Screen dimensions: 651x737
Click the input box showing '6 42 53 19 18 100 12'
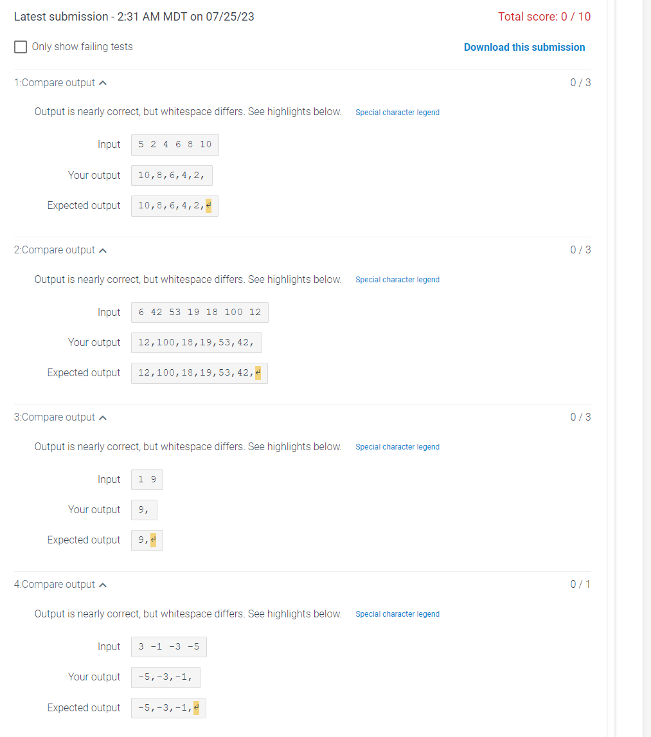pos(199,312)
